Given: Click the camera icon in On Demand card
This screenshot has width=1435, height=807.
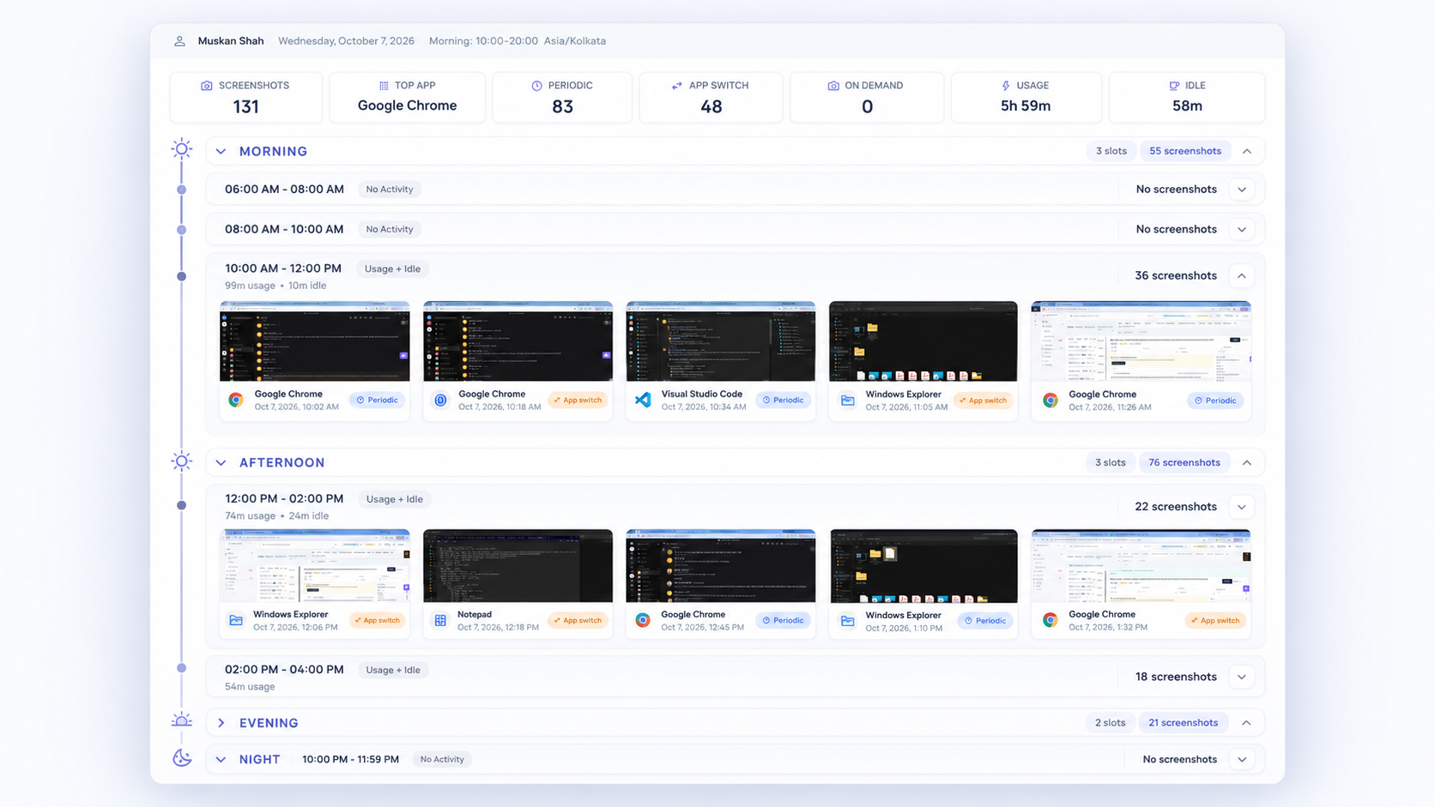Looking at the screenshot, I should coord(833,86).
